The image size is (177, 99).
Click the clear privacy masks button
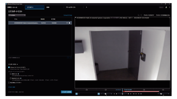coord(149,15)
